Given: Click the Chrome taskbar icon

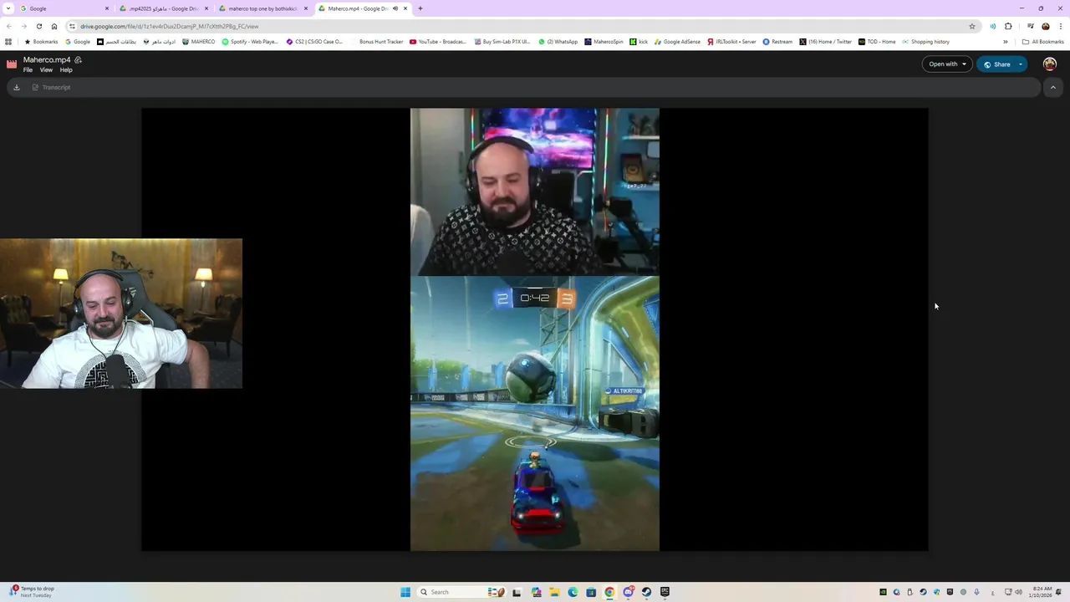Looking at the screenshot, I should tap(609, 592).
